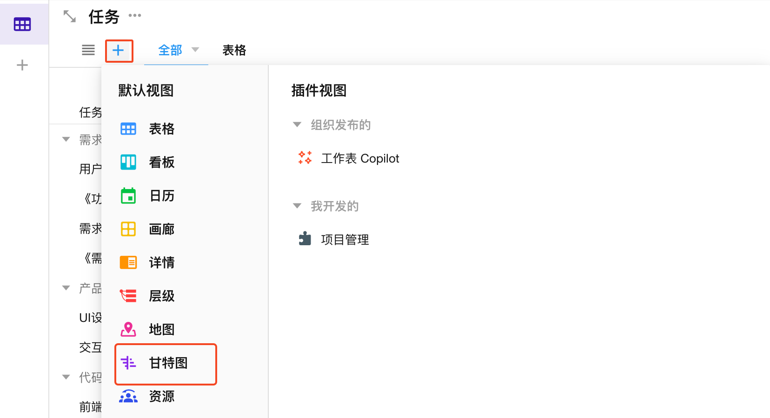
Task: Click the blue plus add-view button
Action: 119,51
